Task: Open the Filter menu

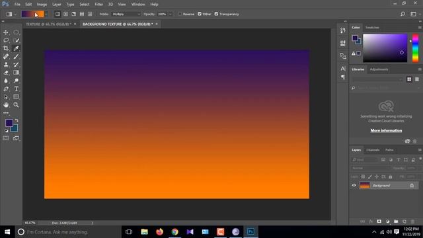Action: point(98,5)
